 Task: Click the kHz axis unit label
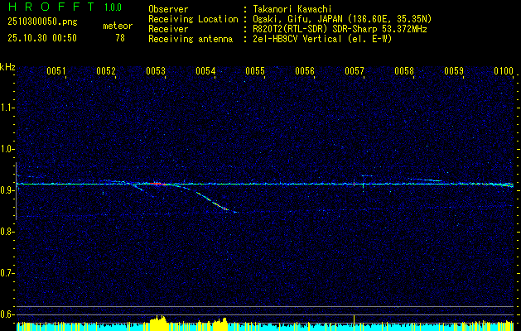pos(7,67)
